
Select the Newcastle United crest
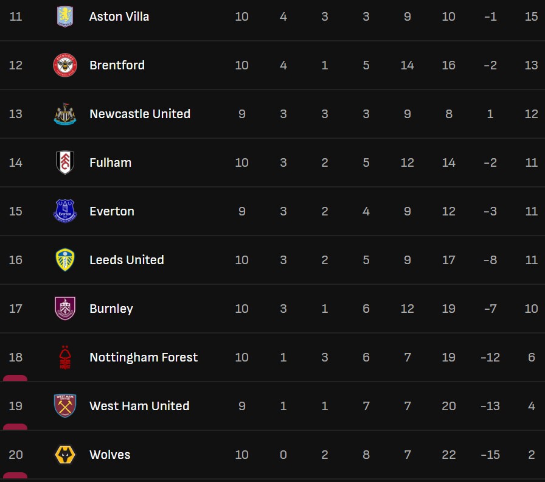[64, 114]
